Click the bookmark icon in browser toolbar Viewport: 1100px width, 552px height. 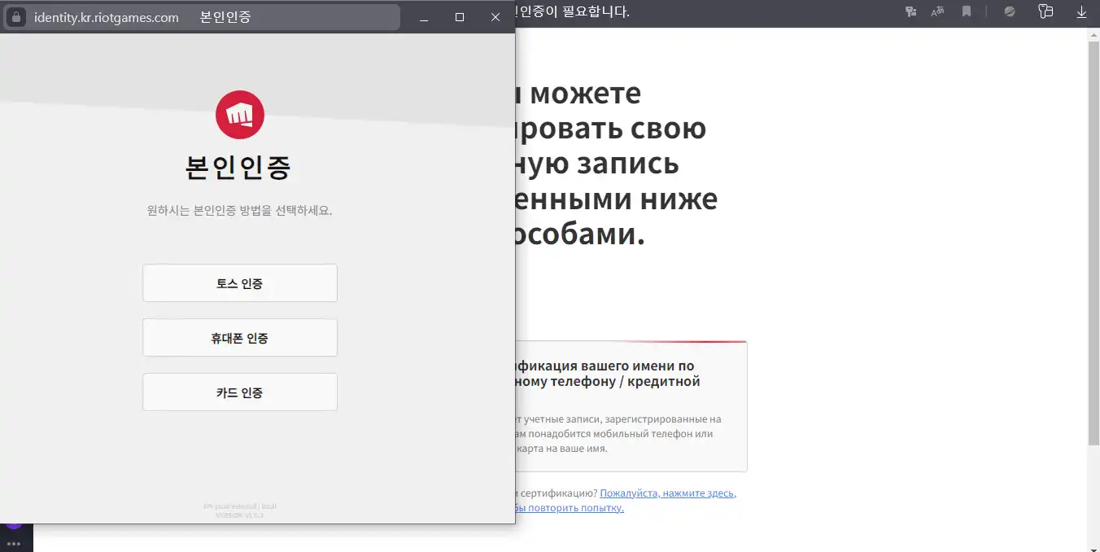pos(967,11)
